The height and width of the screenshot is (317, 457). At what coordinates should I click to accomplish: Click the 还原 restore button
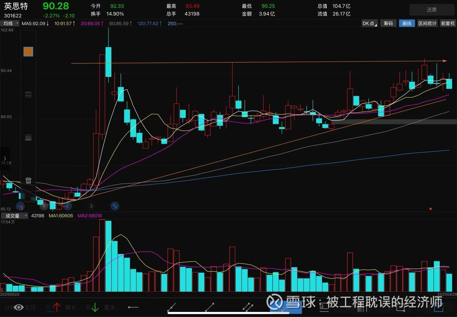tap(432, 10)
